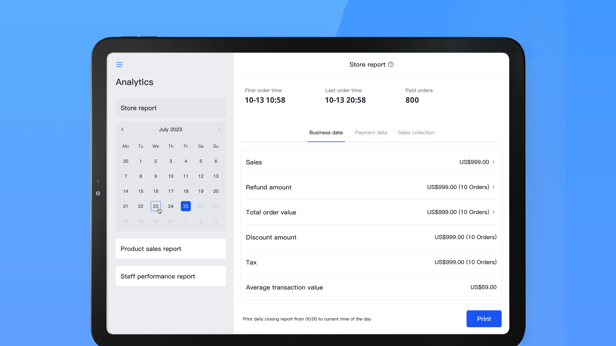The height and width of the screenshot is (346, 616).
Task: Expand Total order value chevron
Action: click(493, 212)
